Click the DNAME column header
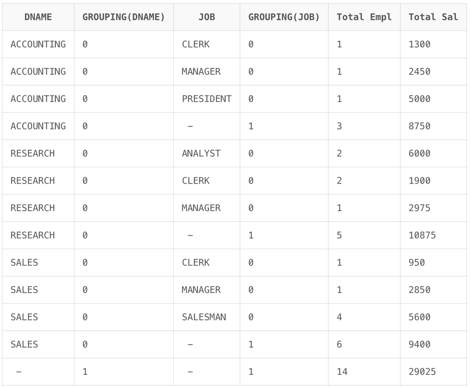 pos(38,17)
